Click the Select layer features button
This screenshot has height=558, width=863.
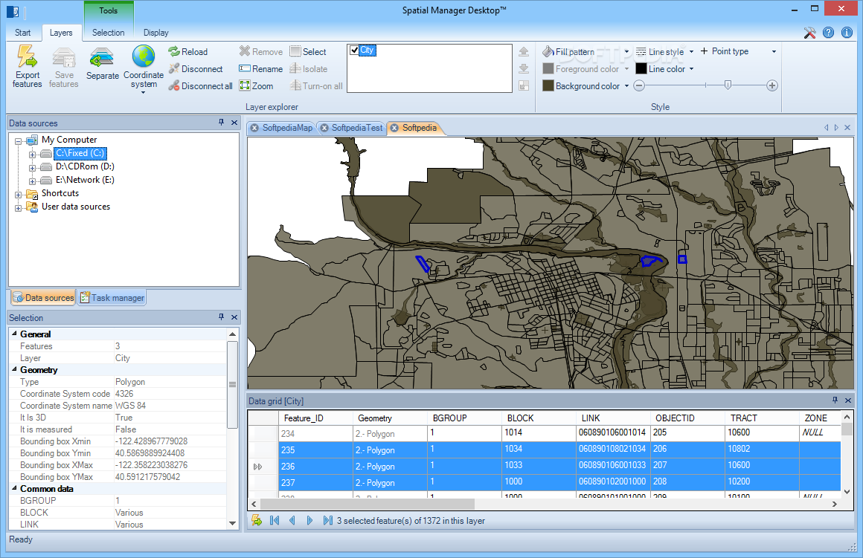[308, 52]
